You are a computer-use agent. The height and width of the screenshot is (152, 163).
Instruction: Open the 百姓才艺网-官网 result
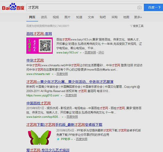[x=39, y=34]
